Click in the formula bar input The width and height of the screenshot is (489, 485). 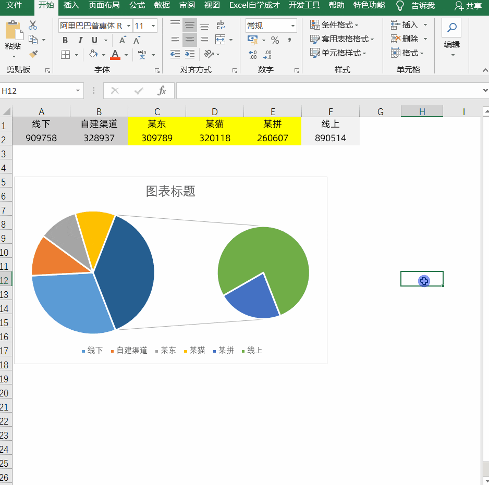tap(329, 91)
